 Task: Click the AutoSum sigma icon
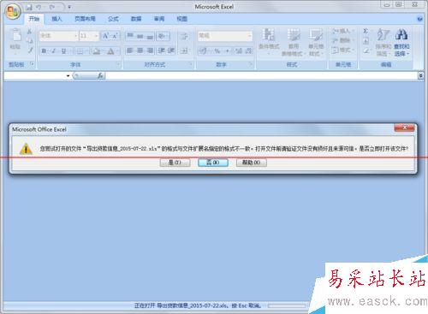tap(366, 31)
